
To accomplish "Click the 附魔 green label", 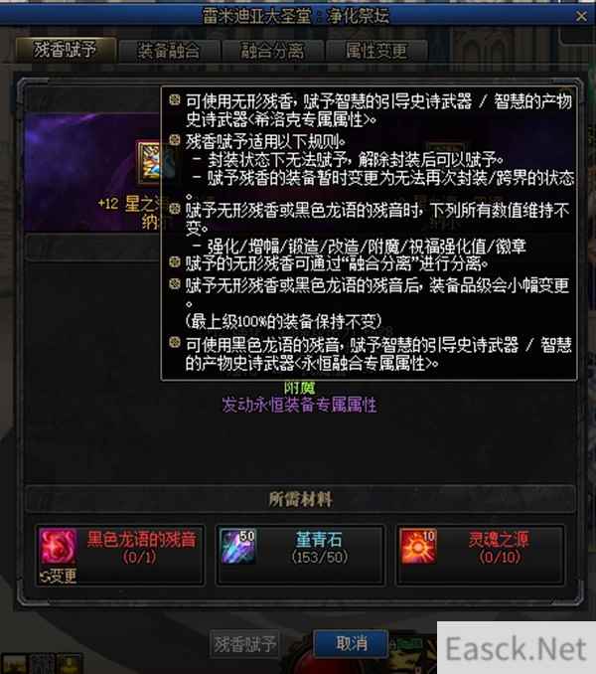I will tap(299, 388).
